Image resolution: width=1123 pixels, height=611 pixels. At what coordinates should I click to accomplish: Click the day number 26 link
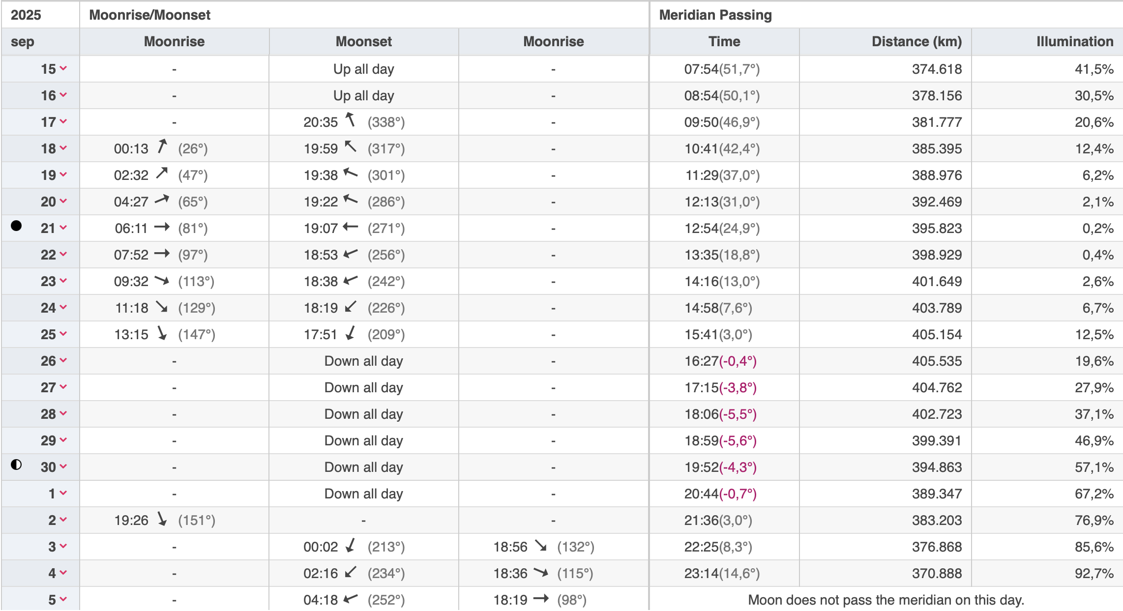(x=48, y=361)
